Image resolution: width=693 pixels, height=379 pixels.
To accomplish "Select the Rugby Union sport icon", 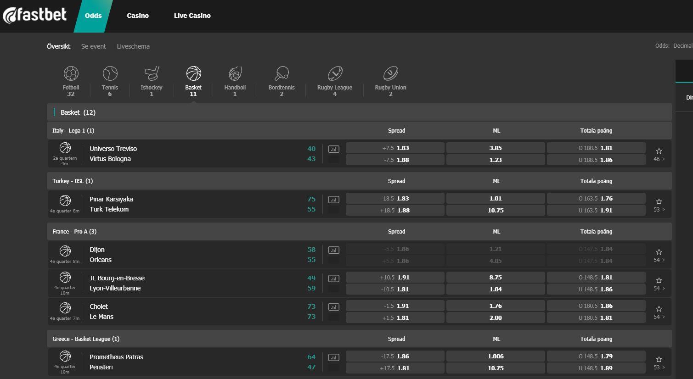I will [390, 73].
